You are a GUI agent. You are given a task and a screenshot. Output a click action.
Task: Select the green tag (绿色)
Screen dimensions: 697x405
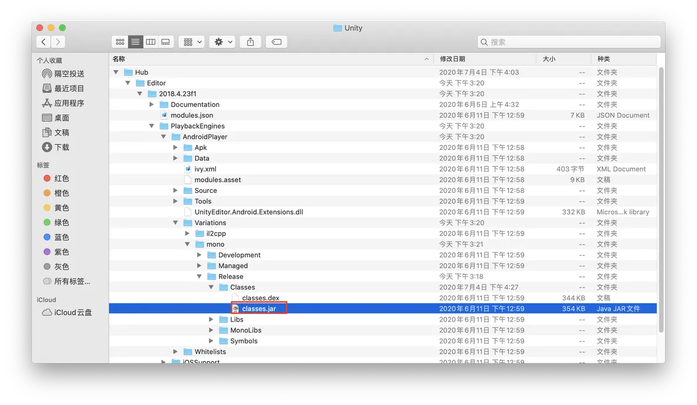coord(56,222)
